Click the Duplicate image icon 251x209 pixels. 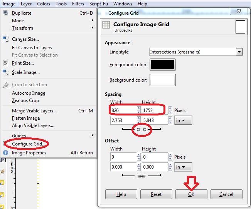5,13
